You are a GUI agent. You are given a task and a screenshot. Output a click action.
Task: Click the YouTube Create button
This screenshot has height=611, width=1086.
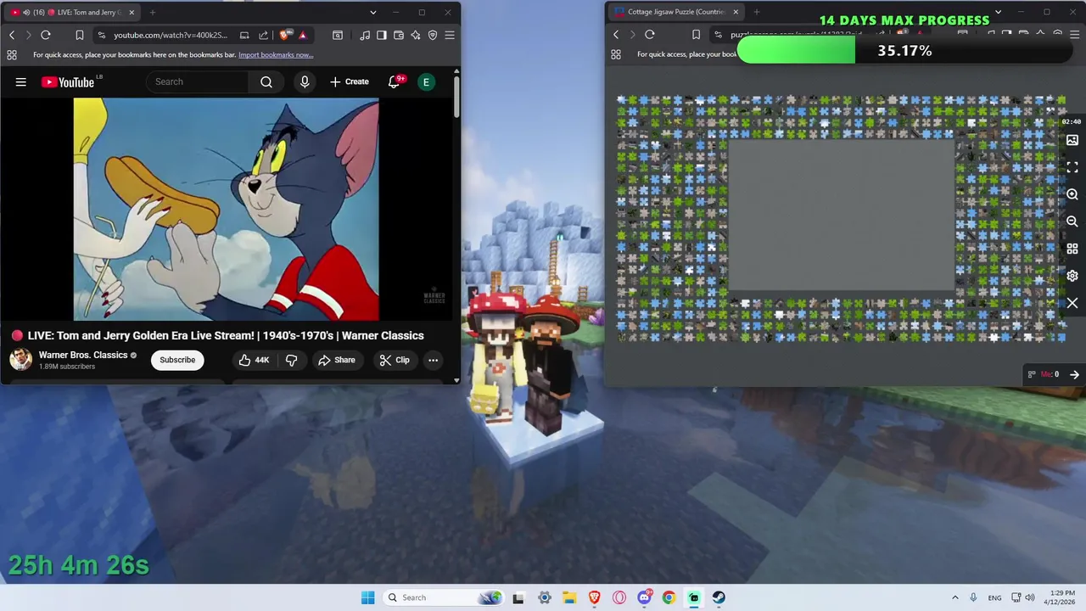[350, 81]
